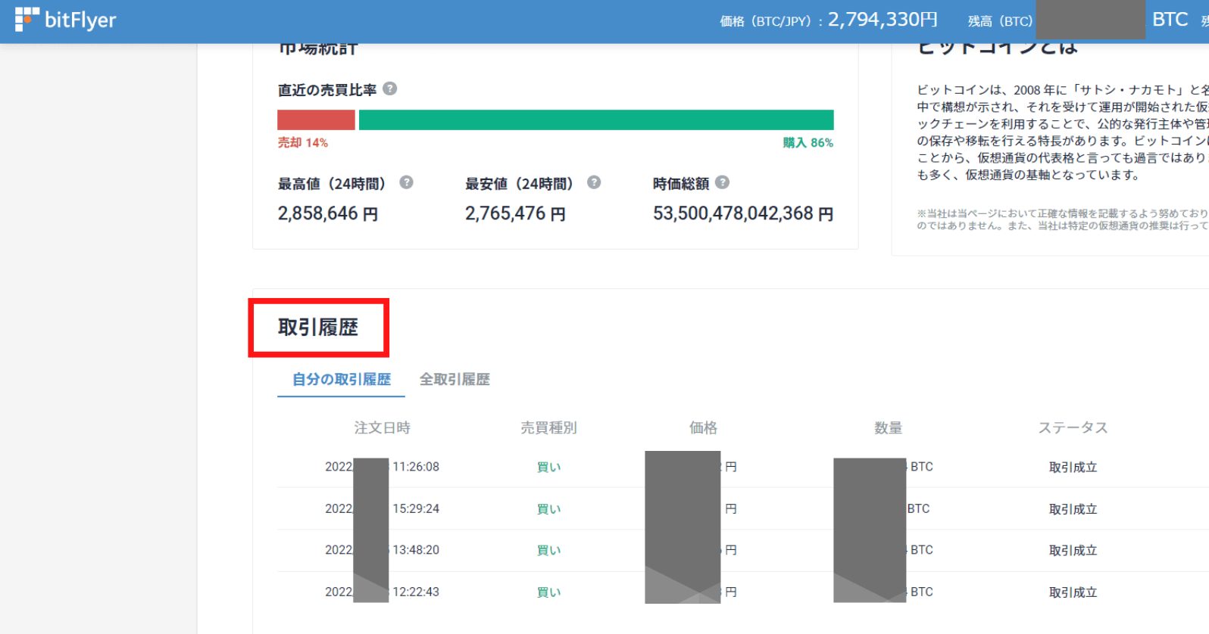This screenshot has width=1209, height=634.
Task: Click the red 売却 ratio bar
Action: [x=316, y=120]
